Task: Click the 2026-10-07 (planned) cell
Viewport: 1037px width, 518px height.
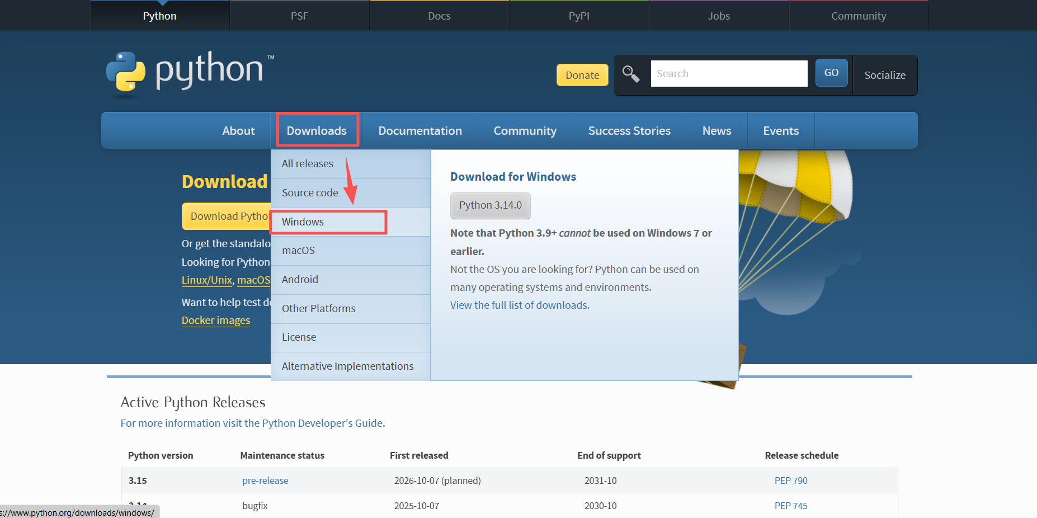Action: click(437, 481)
